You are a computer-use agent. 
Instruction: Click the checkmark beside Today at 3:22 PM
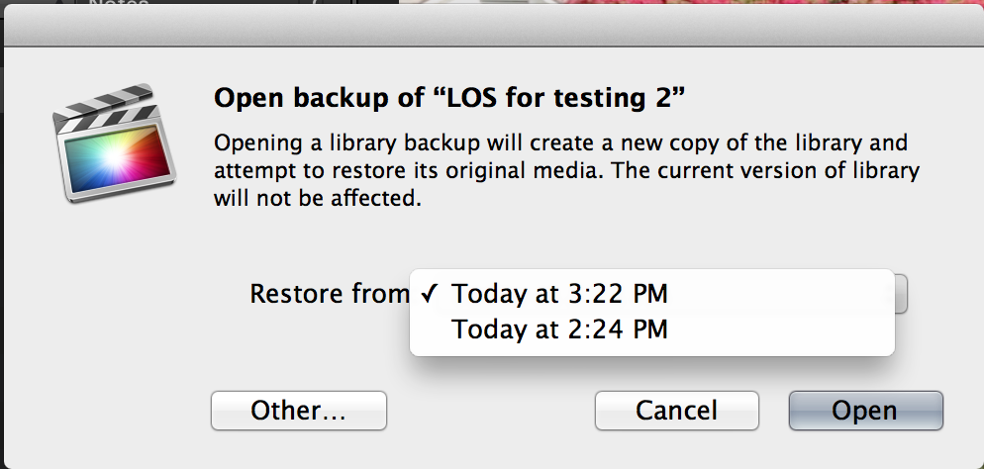coord(431,294)
